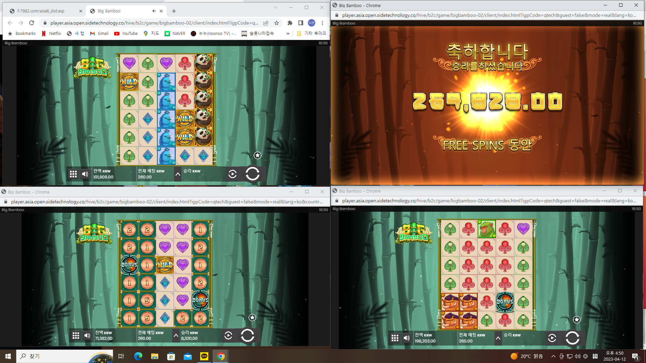The width and height of the screenshot is (646, 363).
Task: Spin the reels in game with 198,203.00 balance
Action: point(572,338)
